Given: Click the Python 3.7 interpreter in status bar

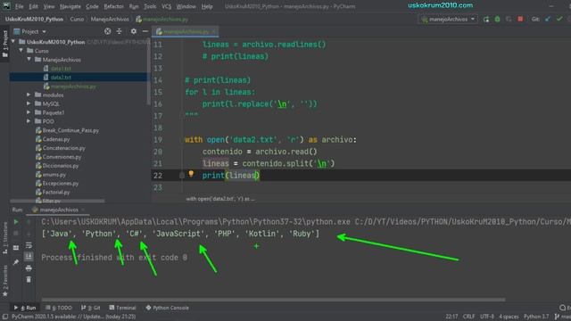Looking at the screenshot, I should click(536, 317).
